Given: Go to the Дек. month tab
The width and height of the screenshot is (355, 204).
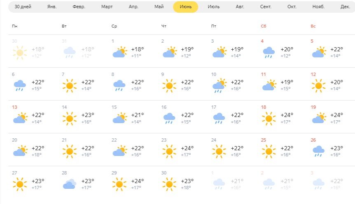Looking at the screenshot, I should point(345,7).
